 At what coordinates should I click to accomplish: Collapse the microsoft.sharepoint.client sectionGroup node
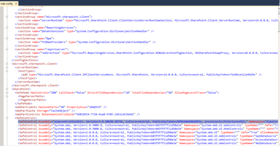[7, 17]
